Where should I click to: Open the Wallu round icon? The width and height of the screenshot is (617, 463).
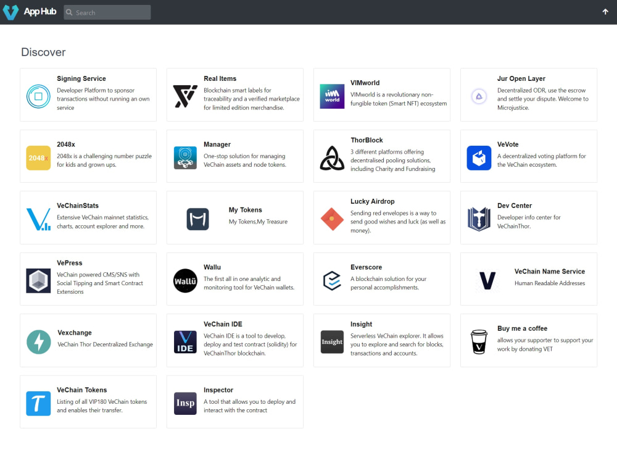pos(185,281)
